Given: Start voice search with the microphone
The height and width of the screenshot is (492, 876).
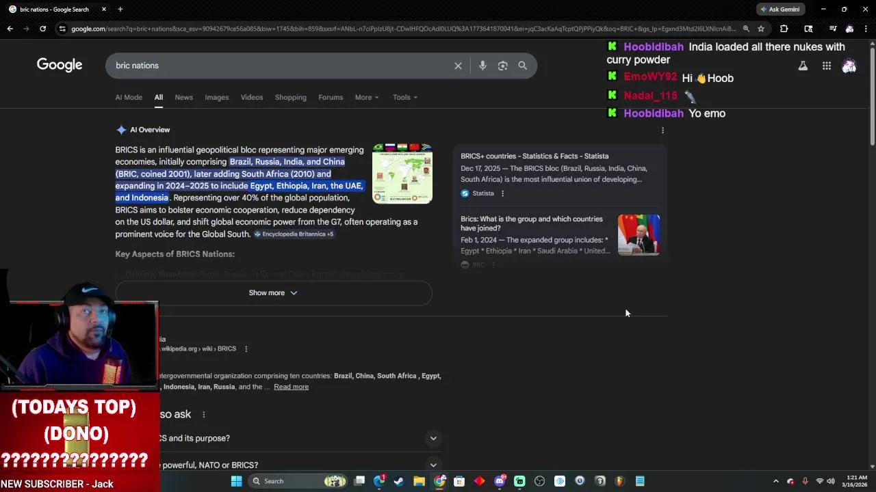Looking at the screenshot, I should tap(482, 66).
